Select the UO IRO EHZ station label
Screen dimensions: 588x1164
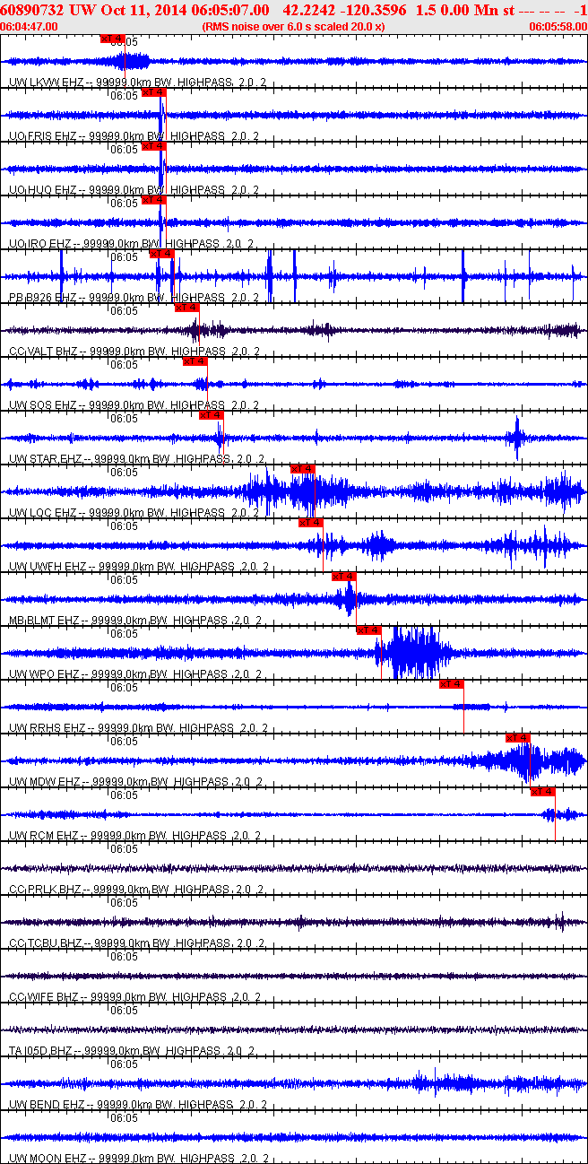point(131,244)
